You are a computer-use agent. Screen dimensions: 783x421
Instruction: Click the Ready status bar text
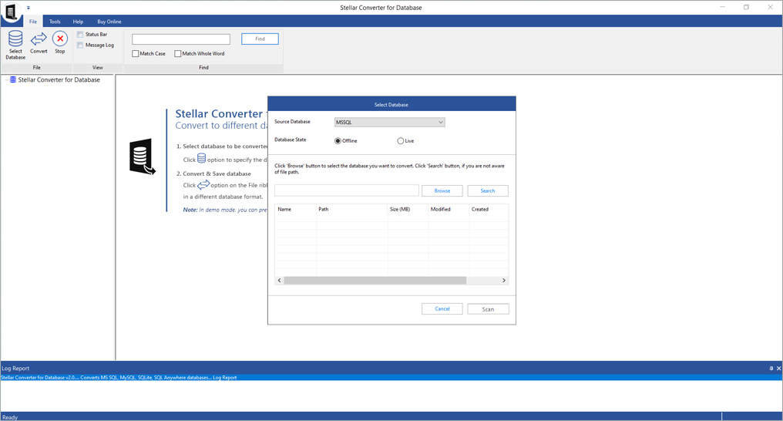coord(9,417)
